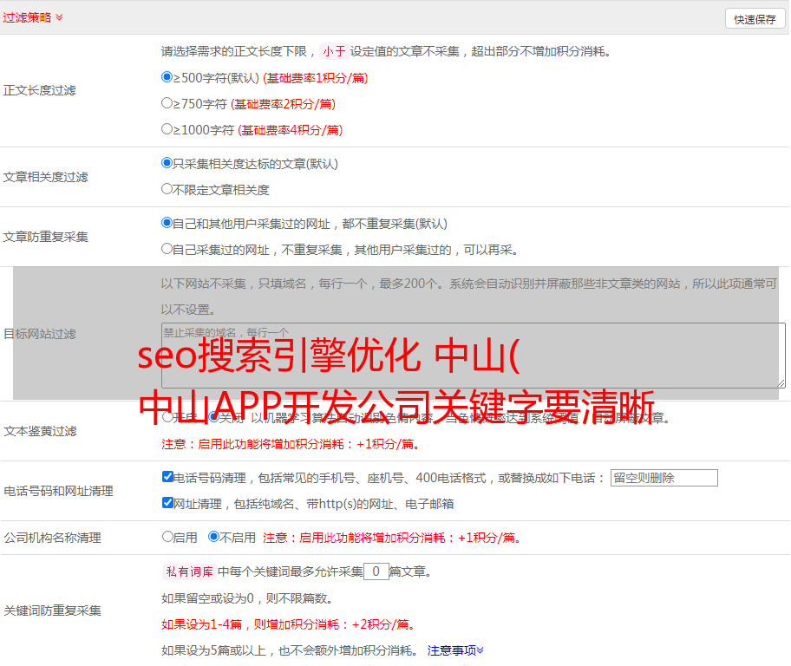Image resolution: width=791 pixels, height=666 pixels.
Task: Expand the 注意事项 link
Action: click(455, 651)
